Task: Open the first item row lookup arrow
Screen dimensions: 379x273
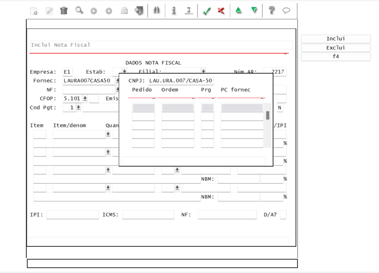Action: [108, 134]
